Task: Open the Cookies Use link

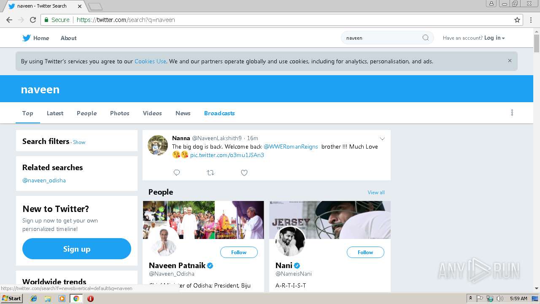Action: tap(150, 61)
